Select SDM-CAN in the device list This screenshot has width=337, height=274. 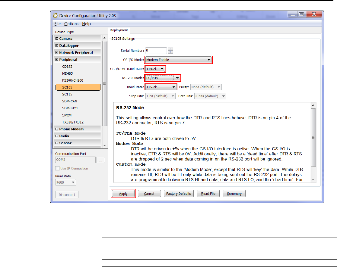69,101
